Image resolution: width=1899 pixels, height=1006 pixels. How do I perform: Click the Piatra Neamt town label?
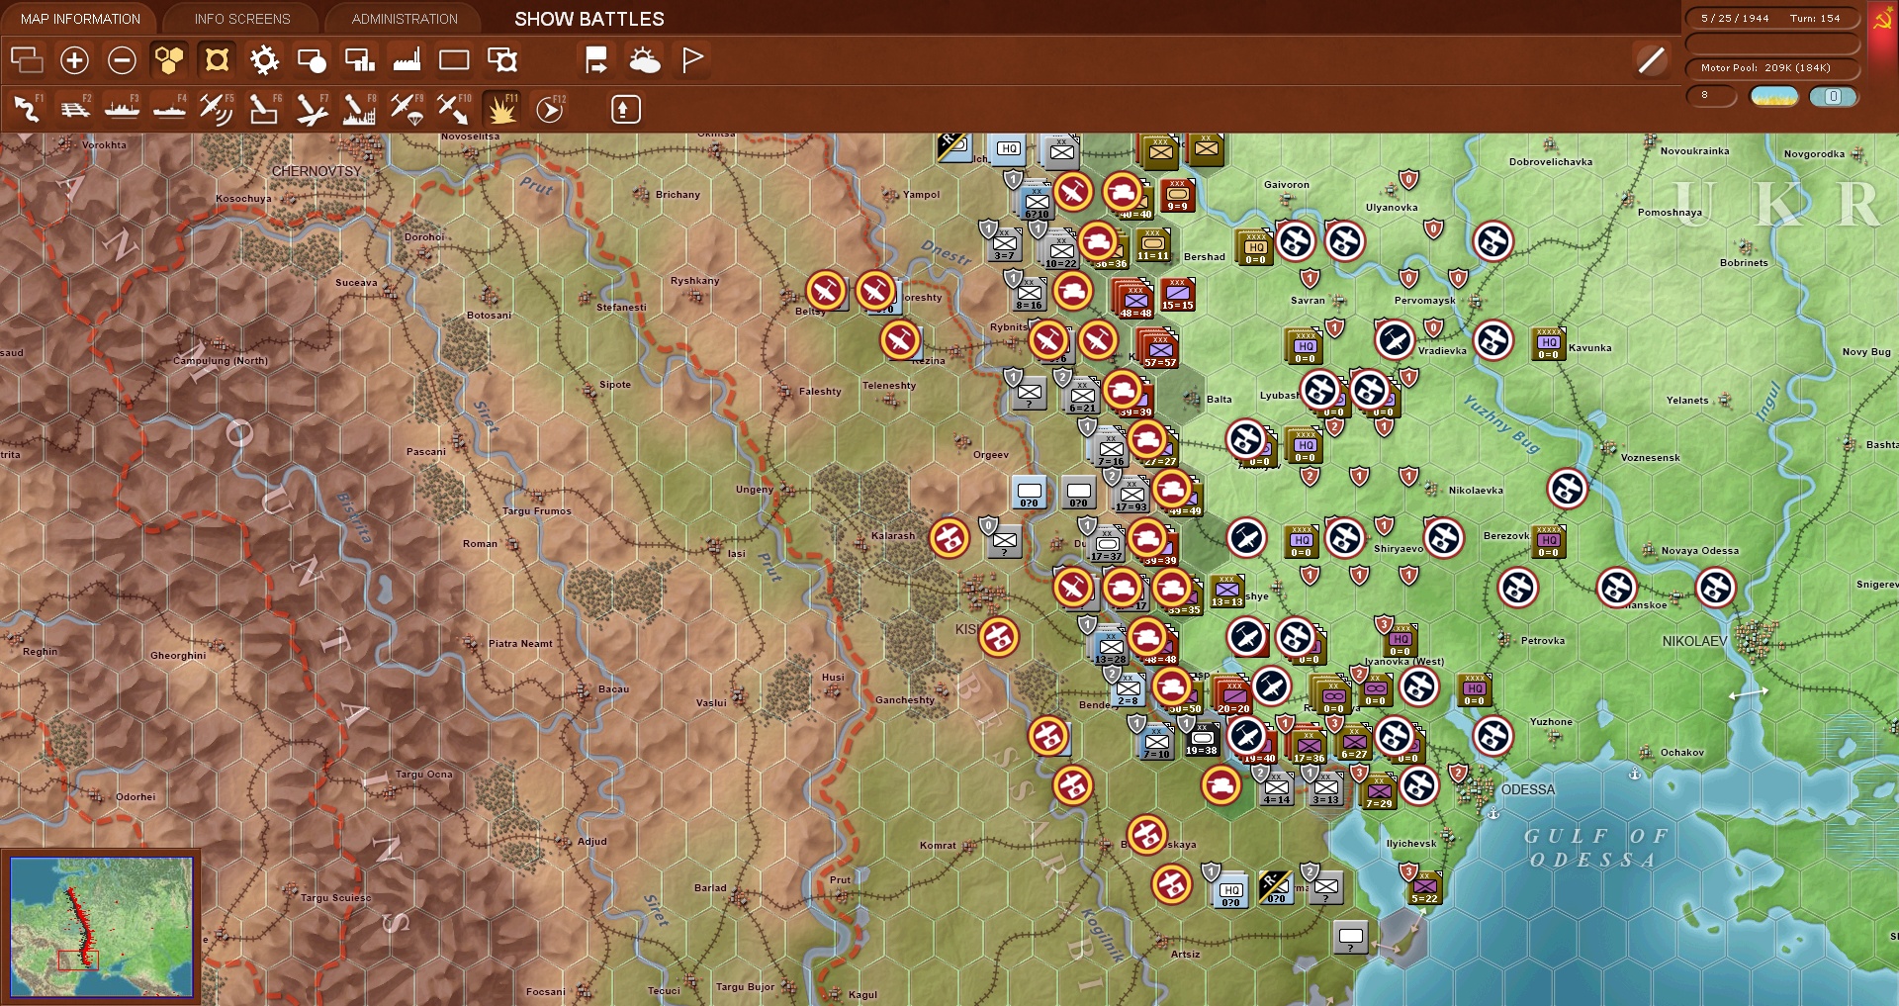click(520, 644)
